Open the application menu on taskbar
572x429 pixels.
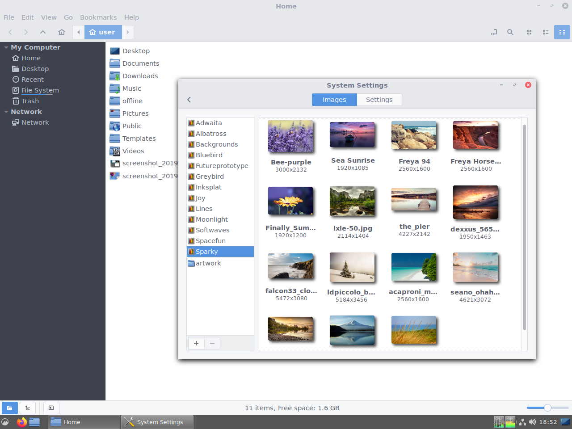tap(5, 422)
